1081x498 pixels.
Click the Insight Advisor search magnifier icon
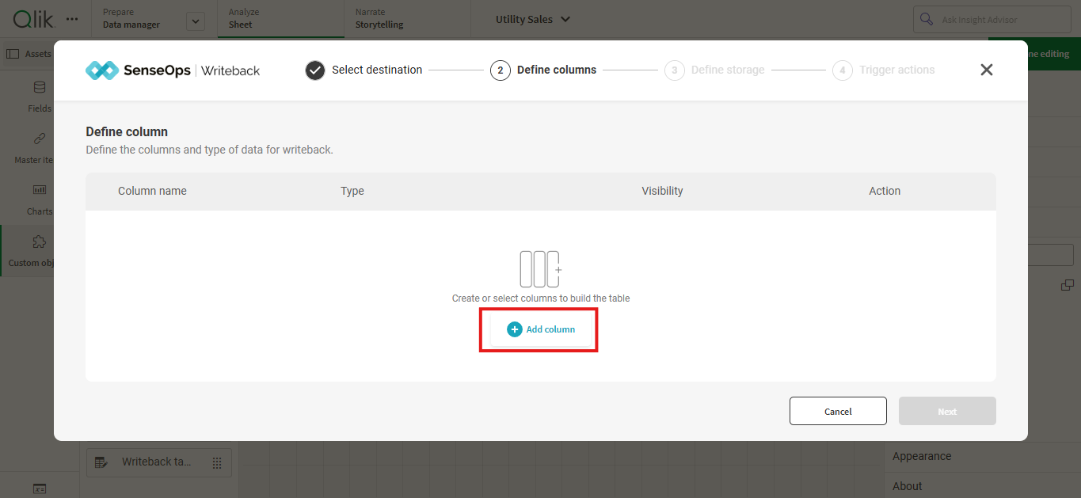point(927,19)
